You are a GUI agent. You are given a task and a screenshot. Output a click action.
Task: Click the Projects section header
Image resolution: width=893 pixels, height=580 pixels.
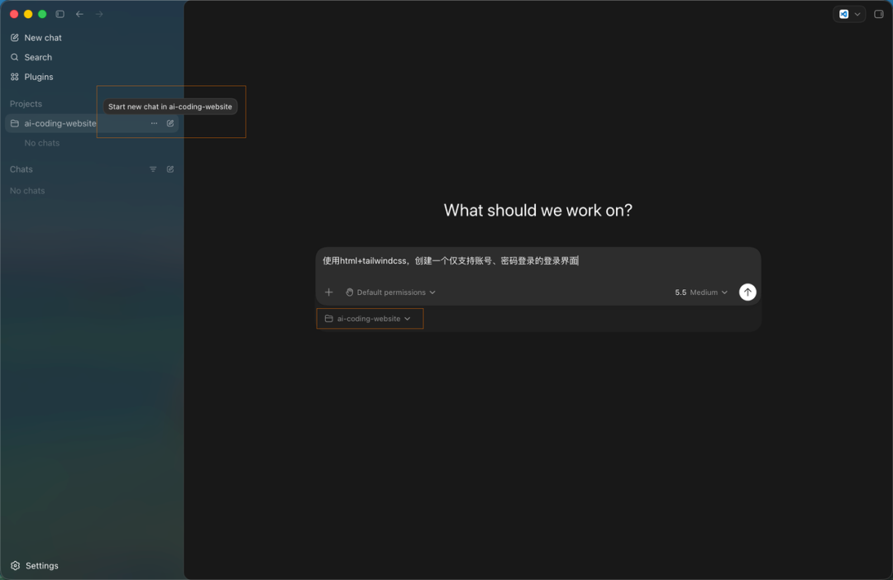tap(26, 104)
